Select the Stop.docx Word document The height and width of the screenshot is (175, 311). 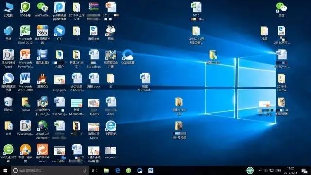(x=94, y=58)
